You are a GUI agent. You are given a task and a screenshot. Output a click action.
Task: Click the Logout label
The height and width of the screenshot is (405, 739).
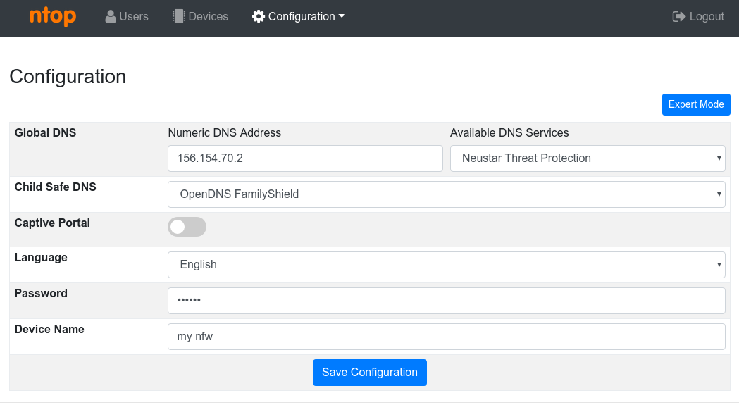707,16
